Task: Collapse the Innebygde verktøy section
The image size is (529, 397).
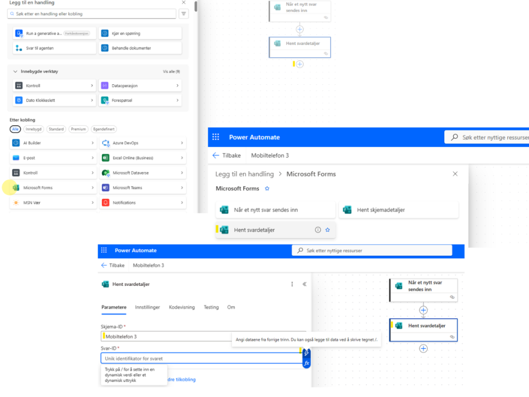Action: [15, 71]
